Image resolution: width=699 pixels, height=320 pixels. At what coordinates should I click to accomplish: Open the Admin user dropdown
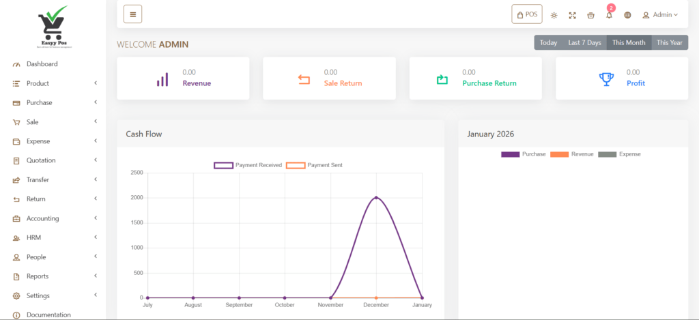(660, 15)
